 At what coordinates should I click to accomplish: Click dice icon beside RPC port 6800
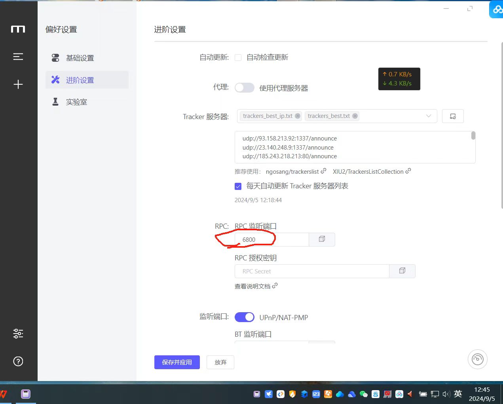tap(322, 239)
